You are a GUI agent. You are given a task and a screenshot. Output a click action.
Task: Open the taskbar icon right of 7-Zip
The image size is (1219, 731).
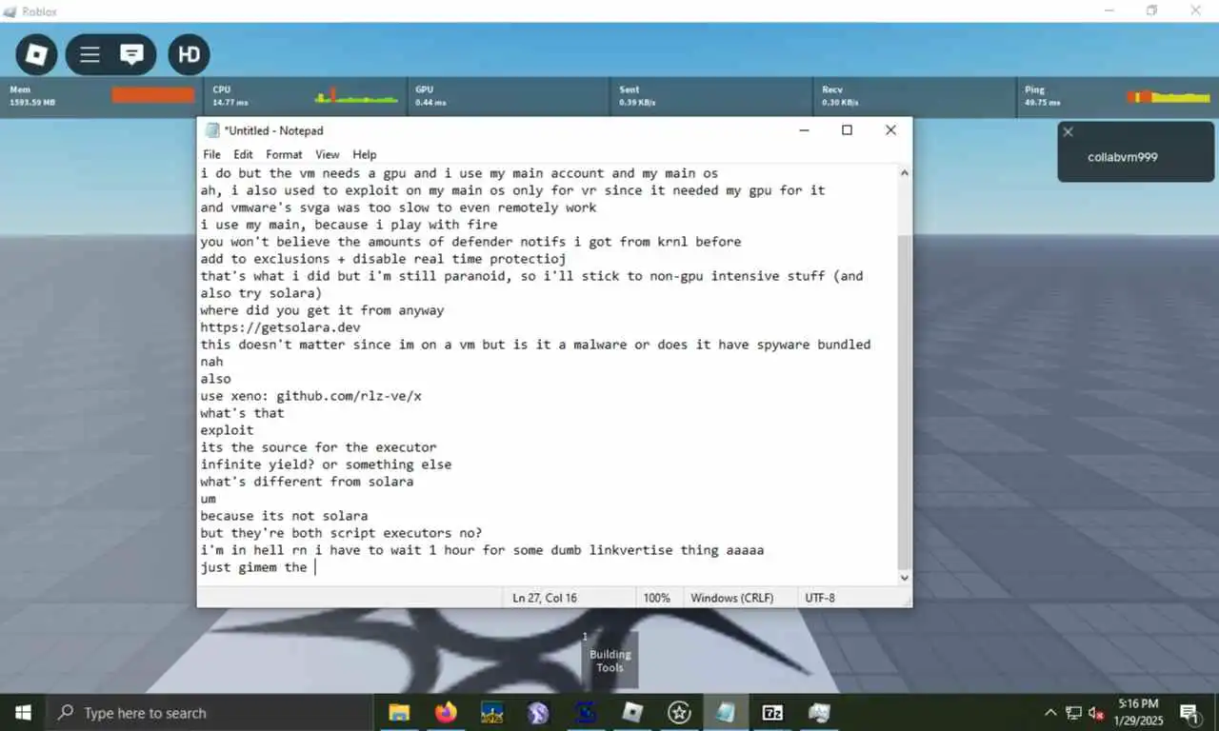pos(819,712)
